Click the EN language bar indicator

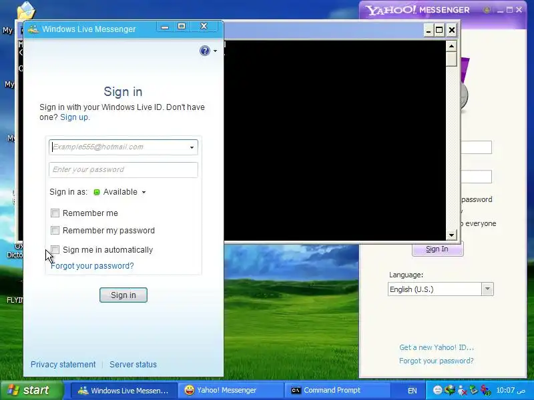[x=412, y=391]
